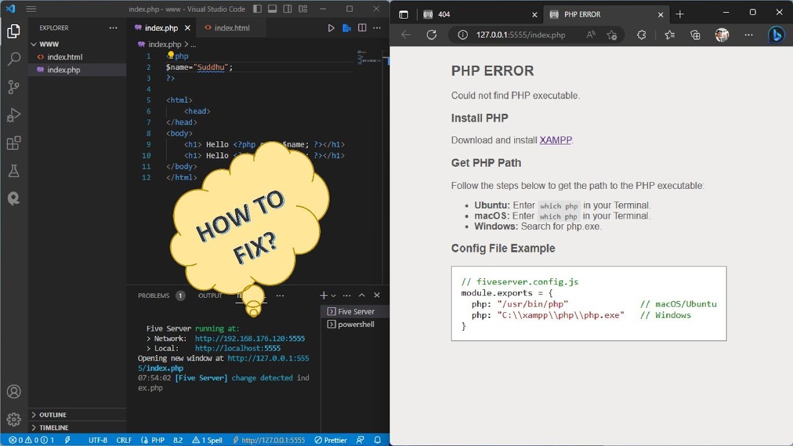Show more panel tabs via the ellipsis

[280, 295]
